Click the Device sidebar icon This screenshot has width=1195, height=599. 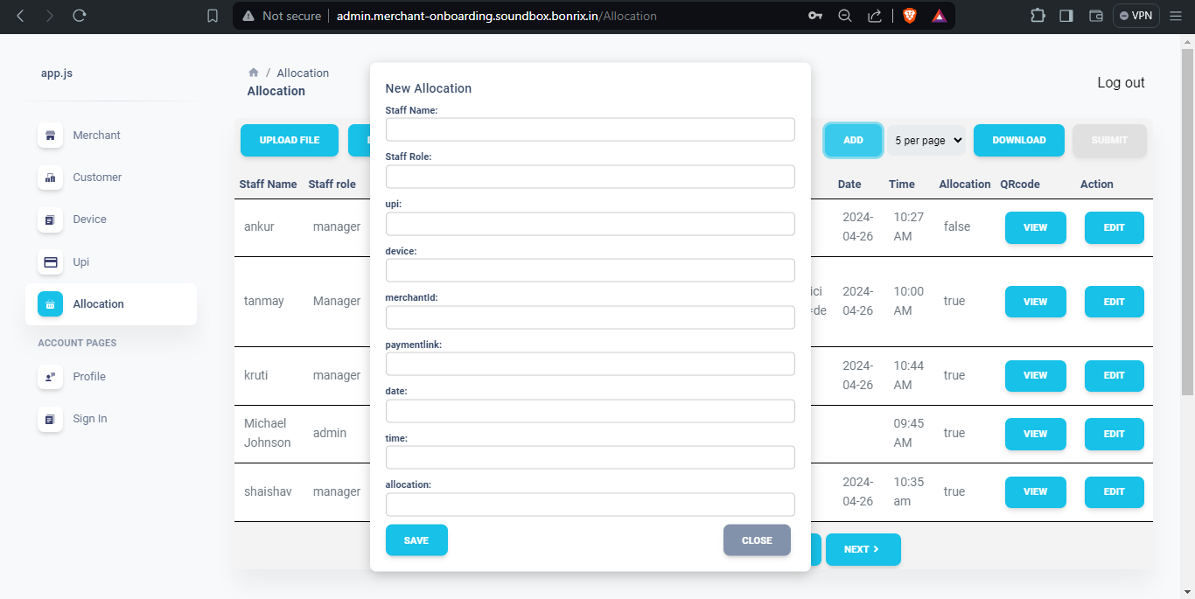pos(50,219)
